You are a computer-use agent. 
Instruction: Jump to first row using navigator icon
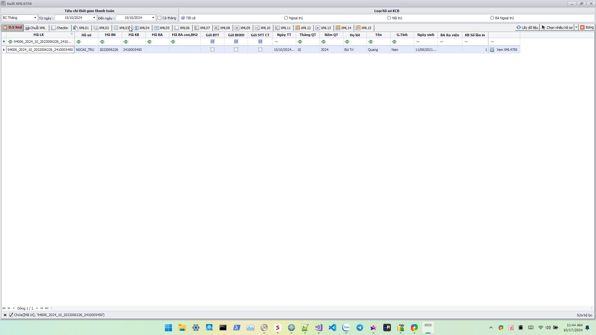[x=4, y=308]
